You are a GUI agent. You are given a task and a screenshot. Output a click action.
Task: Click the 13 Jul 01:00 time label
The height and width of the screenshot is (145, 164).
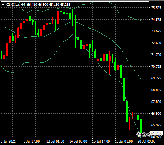[55, 141]
